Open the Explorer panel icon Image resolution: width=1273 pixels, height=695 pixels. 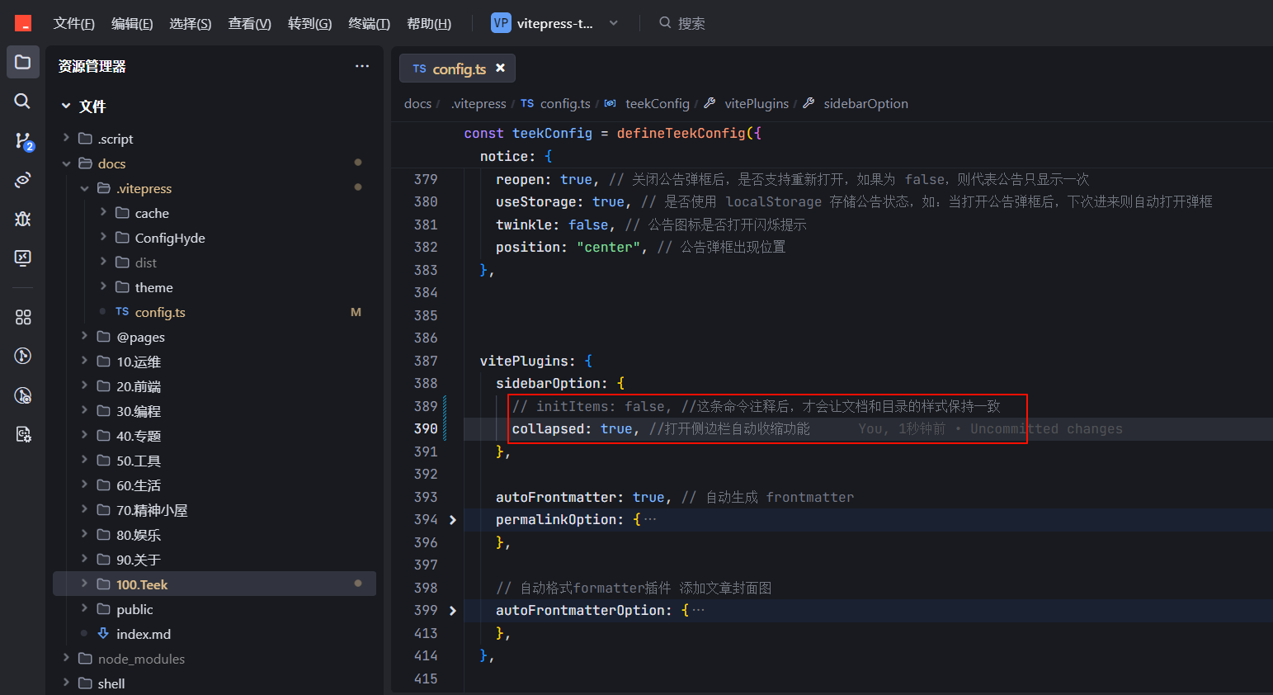23,62
